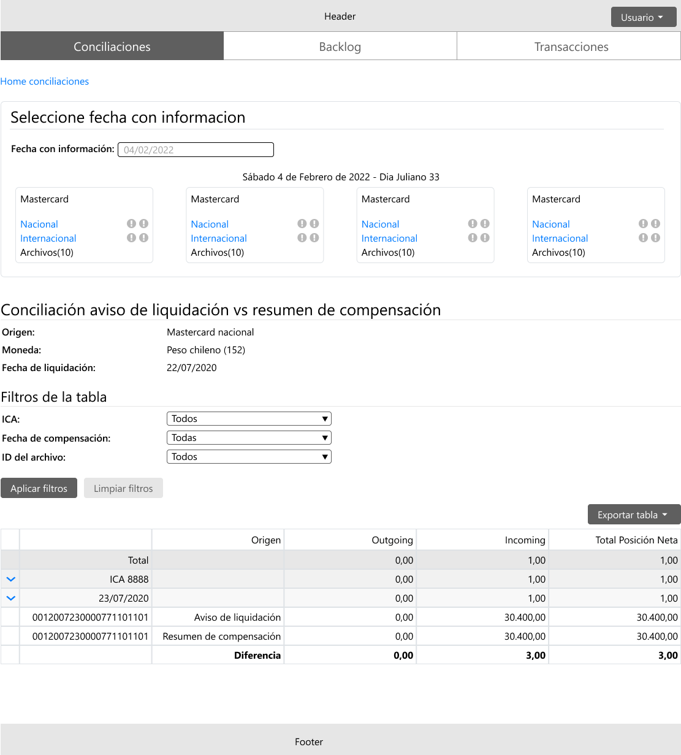681x755 pixels.
Task: Click first alert icon beside Nacional in first Mastercard card
Action: click(131, 224)
